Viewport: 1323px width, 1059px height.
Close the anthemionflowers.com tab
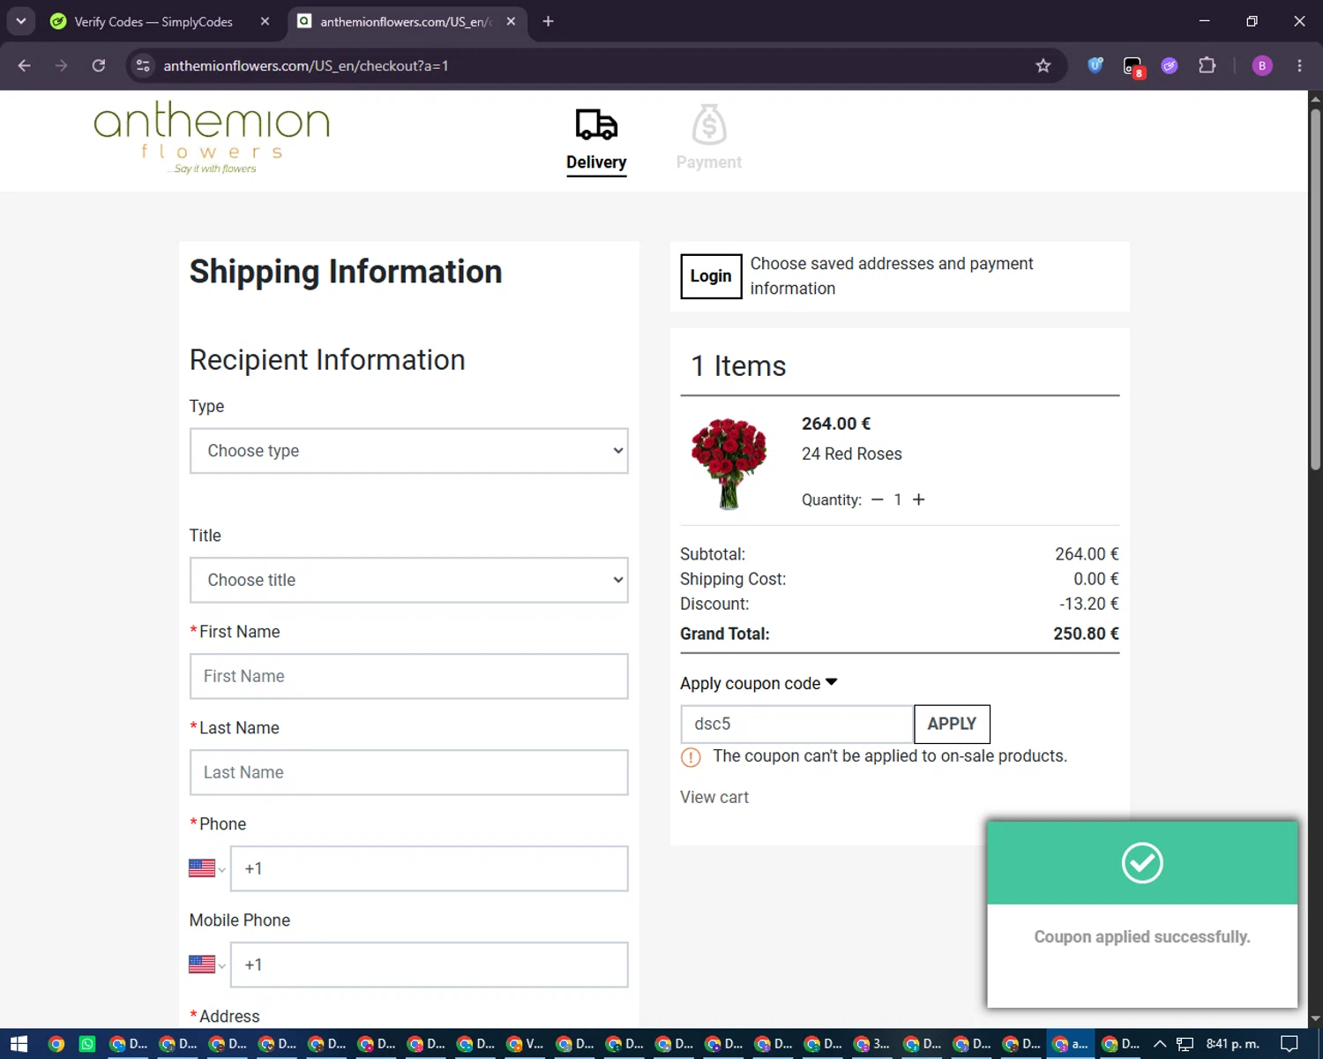click(511, 21)
